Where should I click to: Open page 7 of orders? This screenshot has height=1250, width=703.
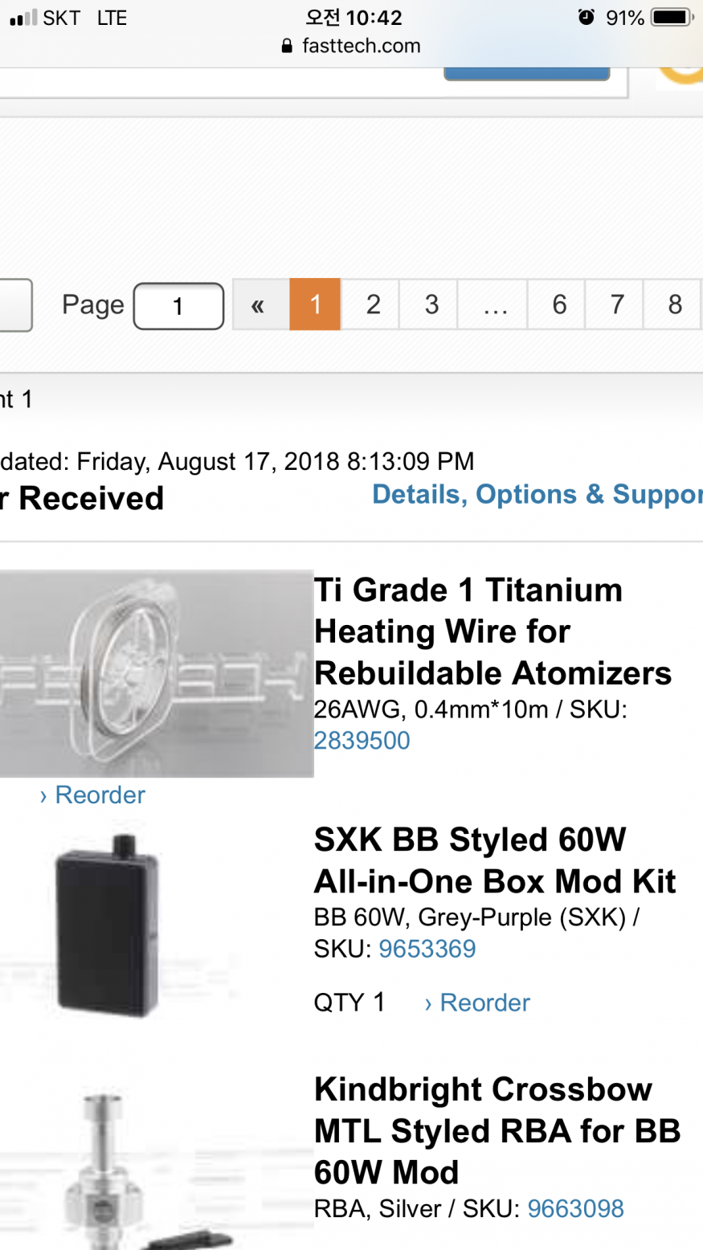point(617,304)
